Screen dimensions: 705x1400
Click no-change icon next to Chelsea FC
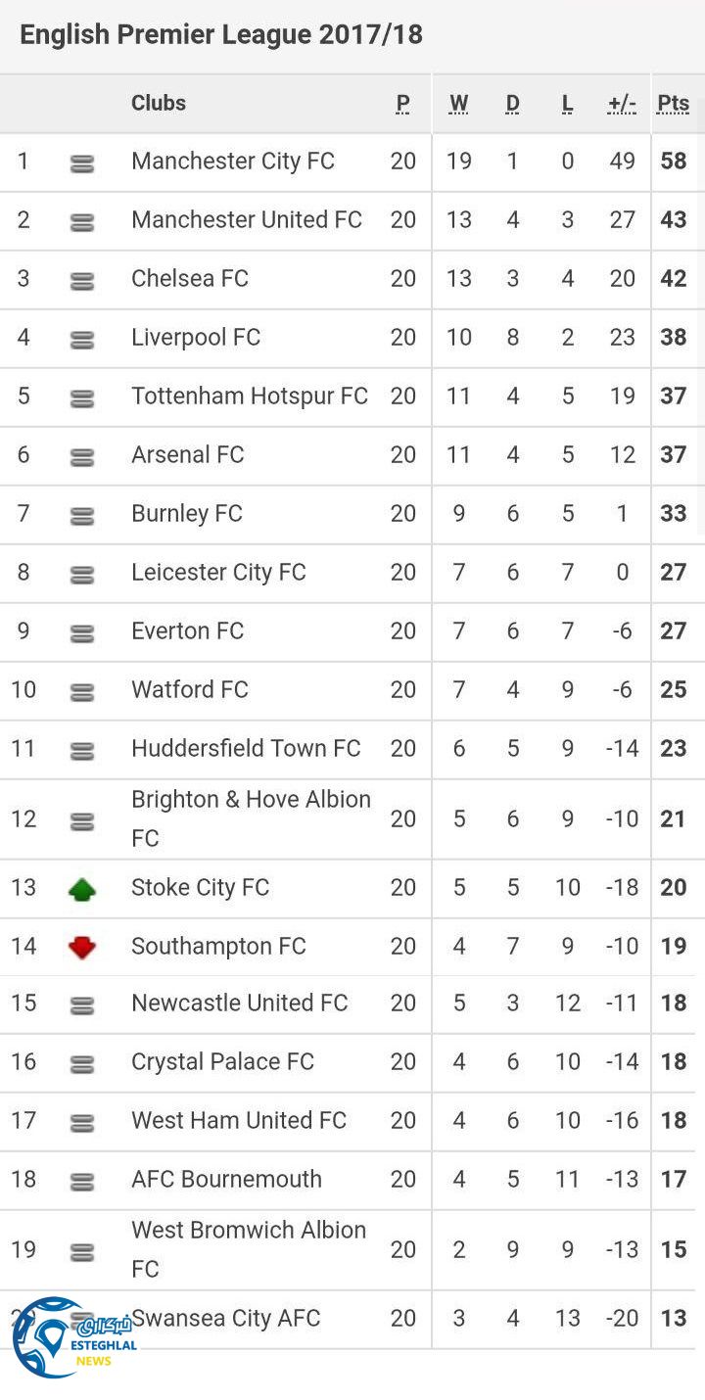tap(82, 281)
